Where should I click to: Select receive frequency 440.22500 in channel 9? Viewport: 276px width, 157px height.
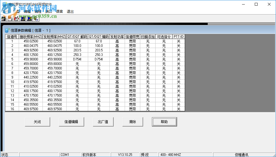pyautogui.click(x=31, y=78)
